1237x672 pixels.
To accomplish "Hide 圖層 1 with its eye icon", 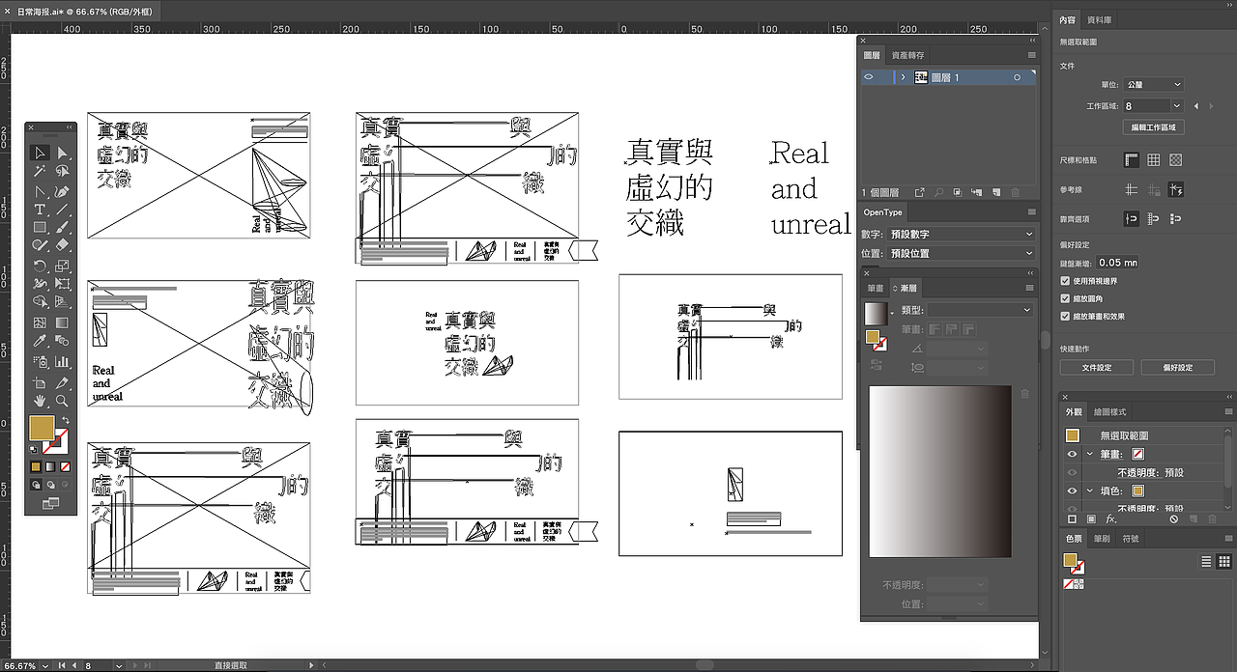I will coord(869,77).
